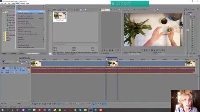The image size is (200, 112).
Task: Stop playback in the timeline transport bar
Action: point(45,104)
